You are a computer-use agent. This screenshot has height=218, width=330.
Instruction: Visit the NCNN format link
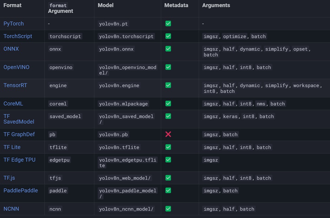[11, 209]
